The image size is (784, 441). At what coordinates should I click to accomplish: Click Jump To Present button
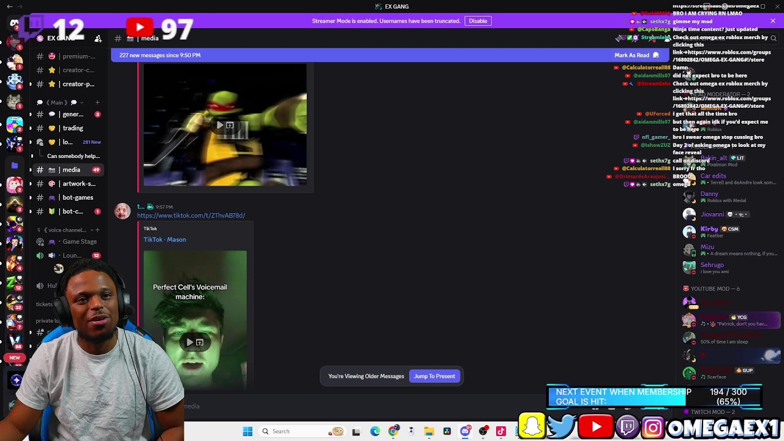point(434,376)
